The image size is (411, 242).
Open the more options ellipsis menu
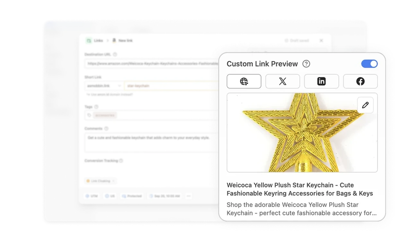(x=188, y=196)
